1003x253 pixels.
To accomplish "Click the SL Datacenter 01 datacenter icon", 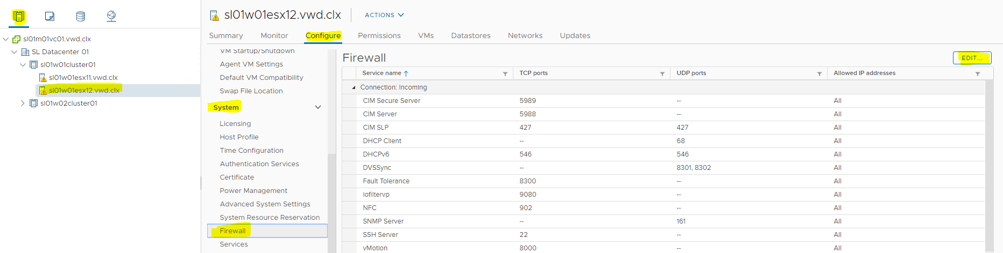I will 25,52.
